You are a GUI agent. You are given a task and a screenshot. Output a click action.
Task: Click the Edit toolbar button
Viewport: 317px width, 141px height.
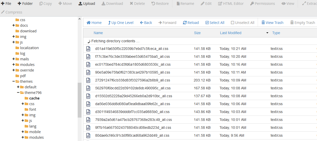coord(206,4)
